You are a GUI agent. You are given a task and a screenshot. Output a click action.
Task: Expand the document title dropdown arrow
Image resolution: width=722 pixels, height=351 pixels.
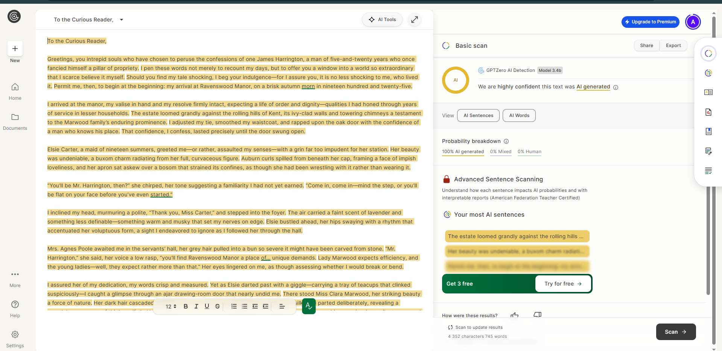coord(122,20)
